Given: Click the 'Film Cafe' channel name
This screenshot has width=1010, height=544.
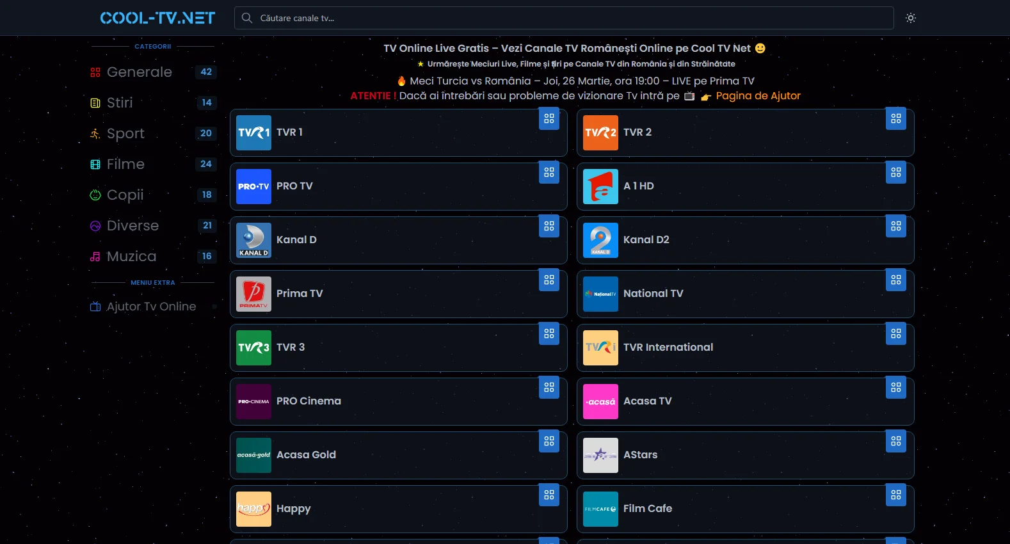Looking at the screenshot, I should pyautogui.click(x=648, y=509).
